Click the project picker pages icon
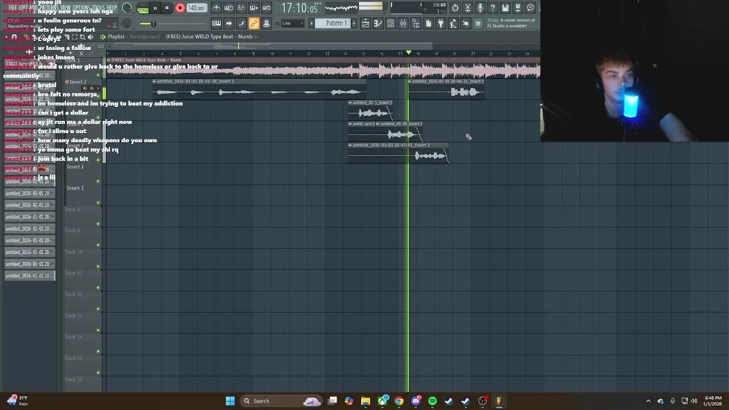729x410 pixels. (428, 23)
